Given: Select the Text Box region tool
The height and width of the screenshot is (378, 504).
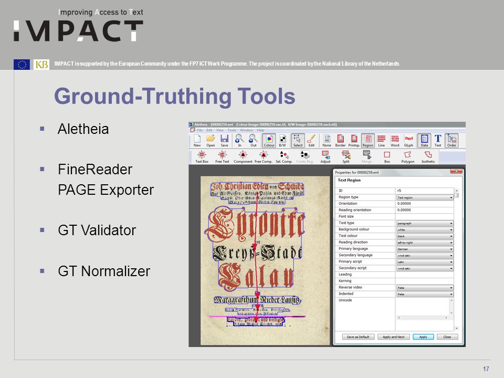Looking at the screenshot, I should click(202, 157).
